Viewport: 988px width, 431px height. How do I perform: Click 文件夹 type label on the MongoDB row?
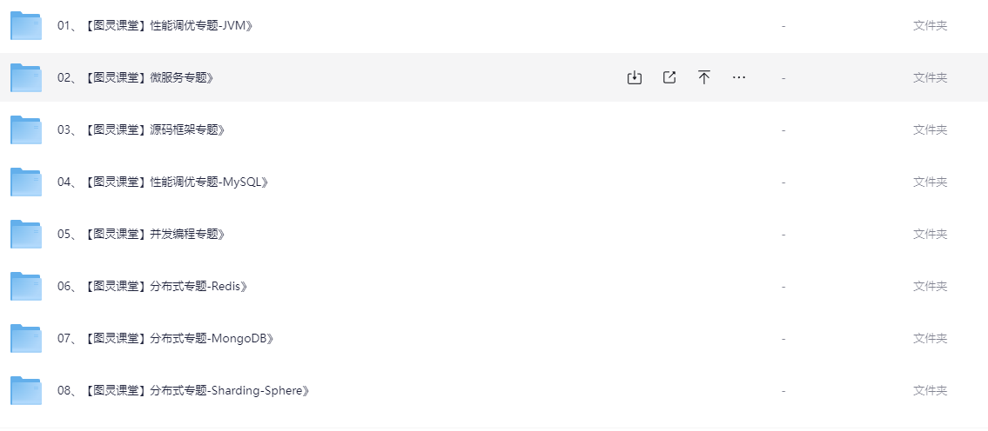click(x=930, y=339)
